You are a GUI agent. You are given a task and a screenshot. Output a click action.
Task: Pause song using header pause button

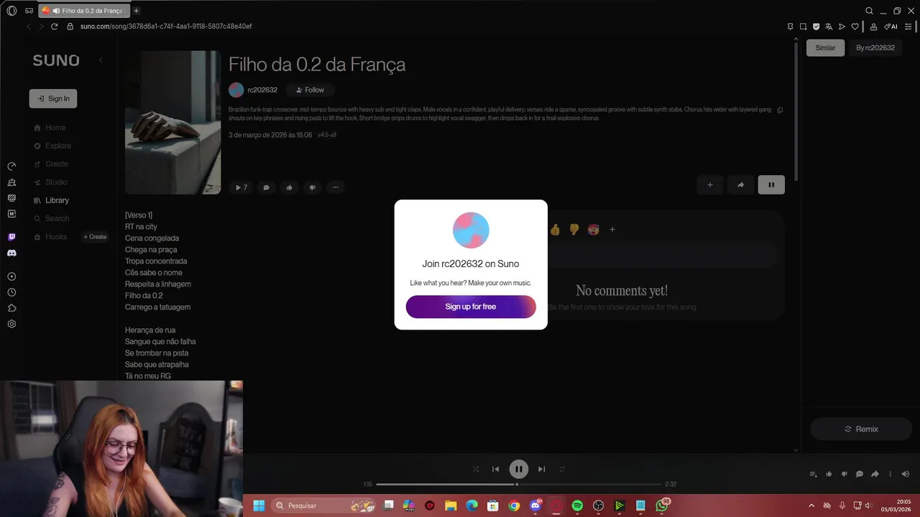[771, 185]
